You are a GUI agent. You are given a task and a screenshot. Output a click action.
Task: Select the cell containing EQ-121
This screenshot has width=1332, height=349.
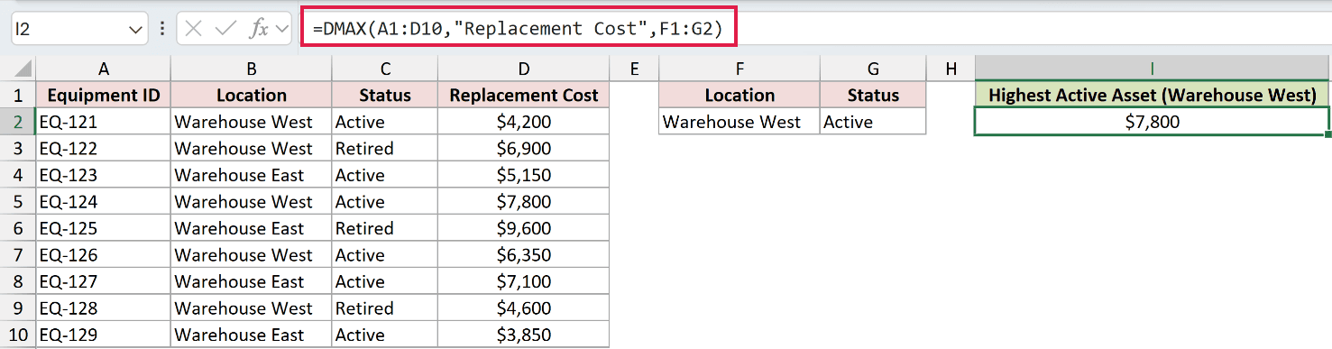(104, 122)
